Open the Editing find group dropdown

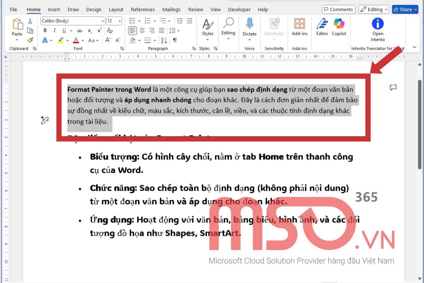pos(228,38)
